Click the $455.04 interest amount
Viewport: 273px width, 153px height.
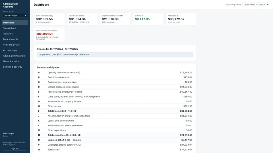point(188,77)
